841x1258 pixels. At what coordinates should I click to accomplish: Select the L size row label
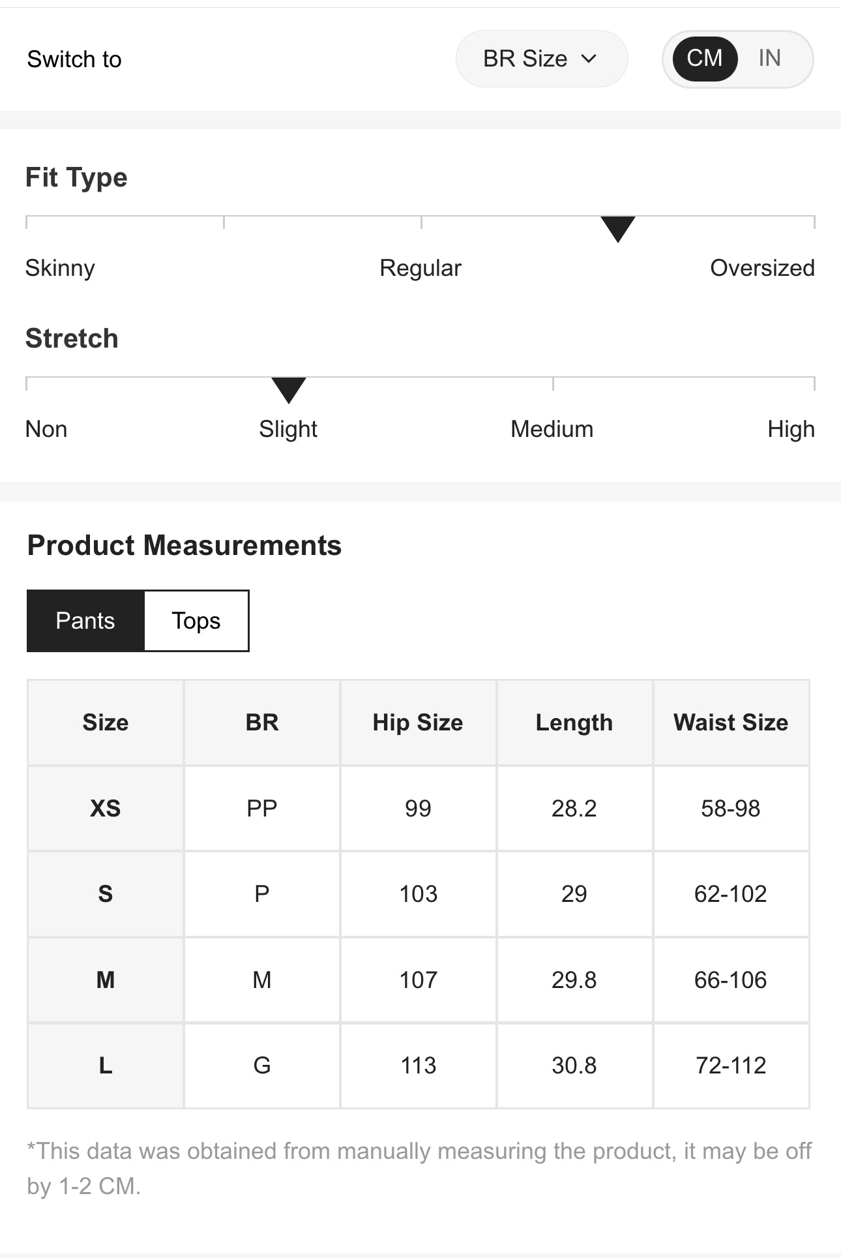click(x=106, y=1066)
